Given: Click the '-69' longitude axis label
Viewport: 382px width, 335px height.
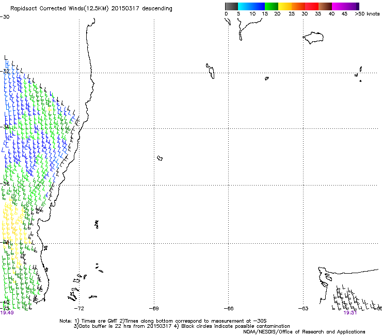Looking at the screenshot, I should coord(154,309).
